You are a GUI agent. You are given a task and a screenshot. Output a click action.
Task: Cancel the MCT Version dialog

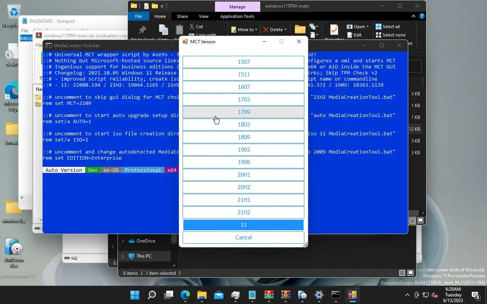coord(243,237)
